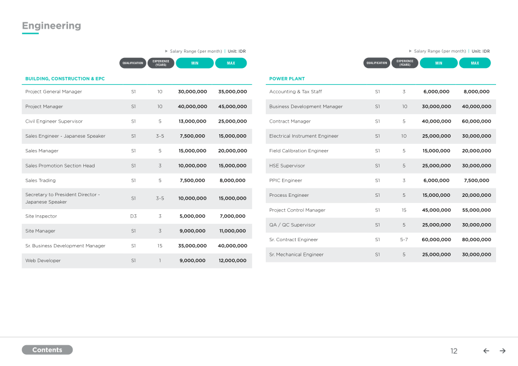Click the Power Plant table's MAX pill
This screenshot has height=366, width=518.
pos(475,63)
